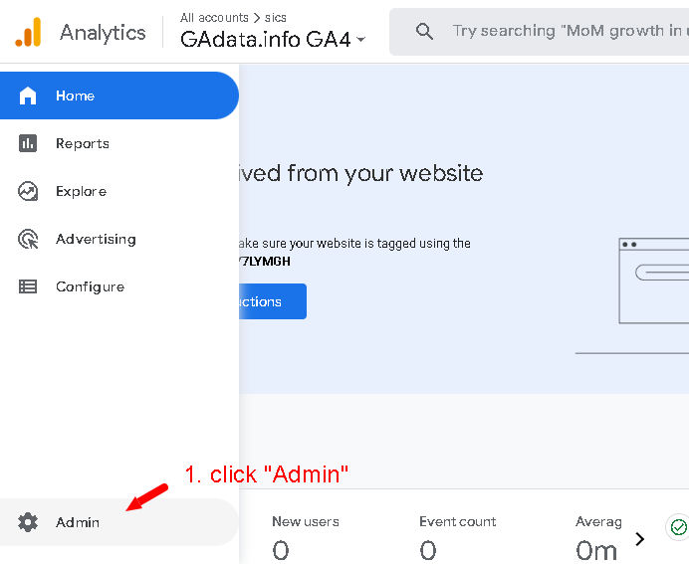
Task: Click the green checkmark status icon
Action: click(x=678, y=527)
